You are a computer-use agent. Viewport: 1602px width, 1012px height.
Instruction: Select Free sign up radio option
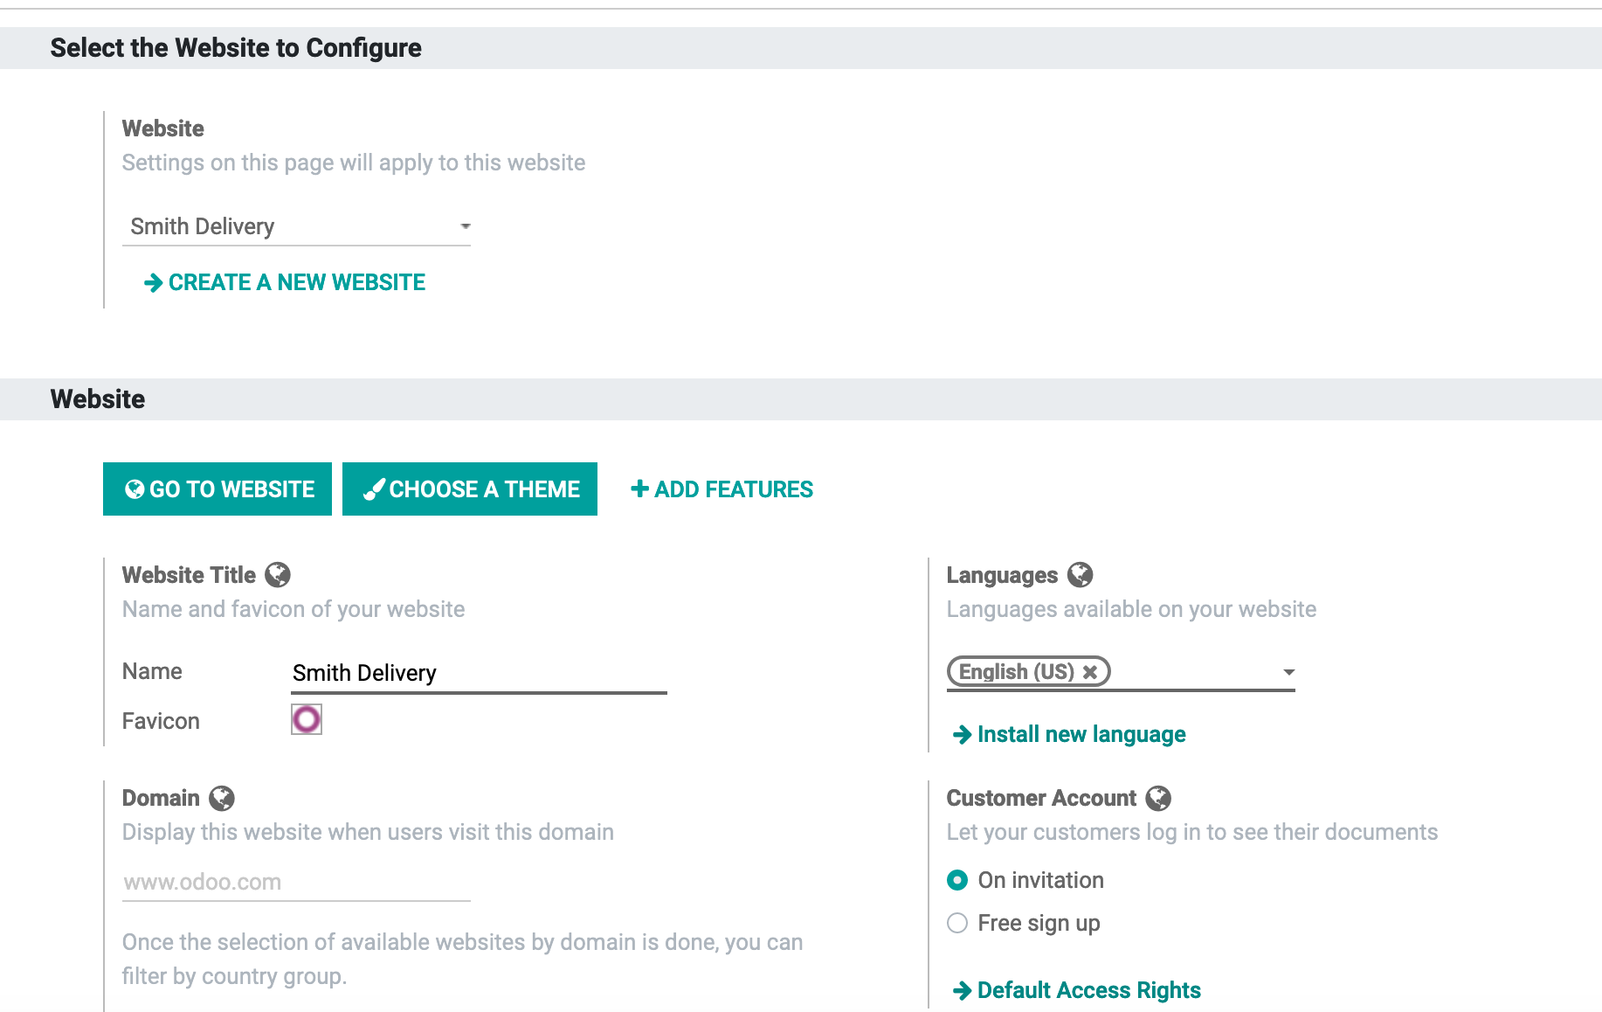point(957,923)
